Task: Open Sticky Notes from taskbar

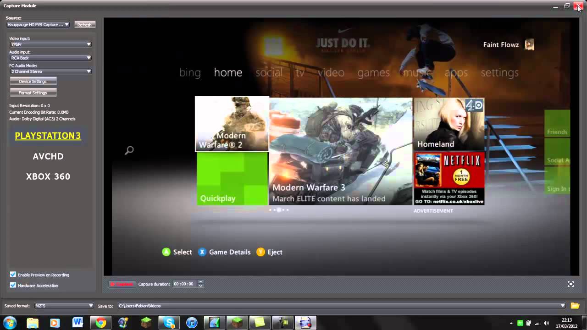Action: tap(260, 323)
